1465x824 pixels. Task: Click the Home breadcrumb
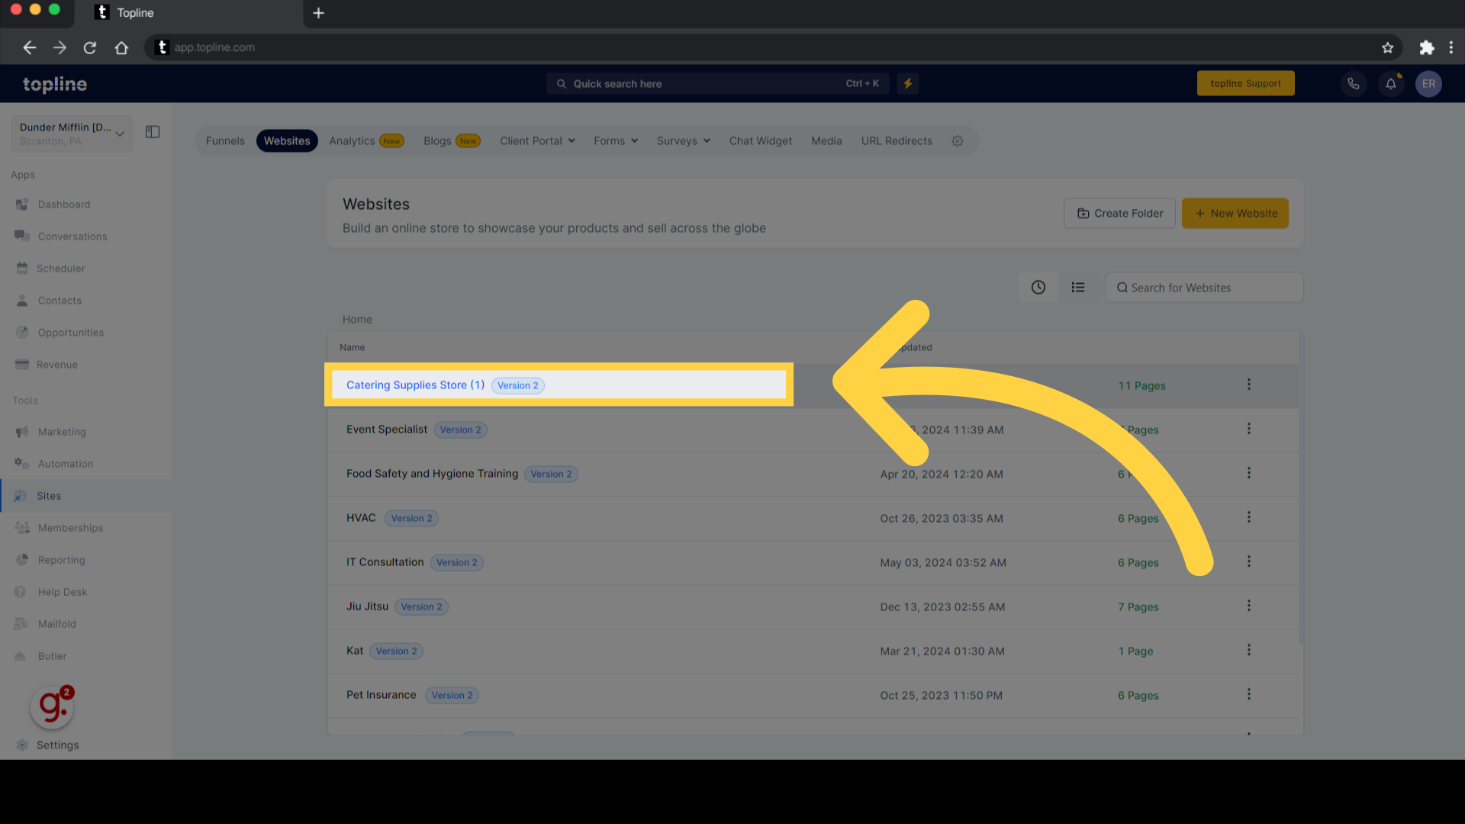click(357, 320)
